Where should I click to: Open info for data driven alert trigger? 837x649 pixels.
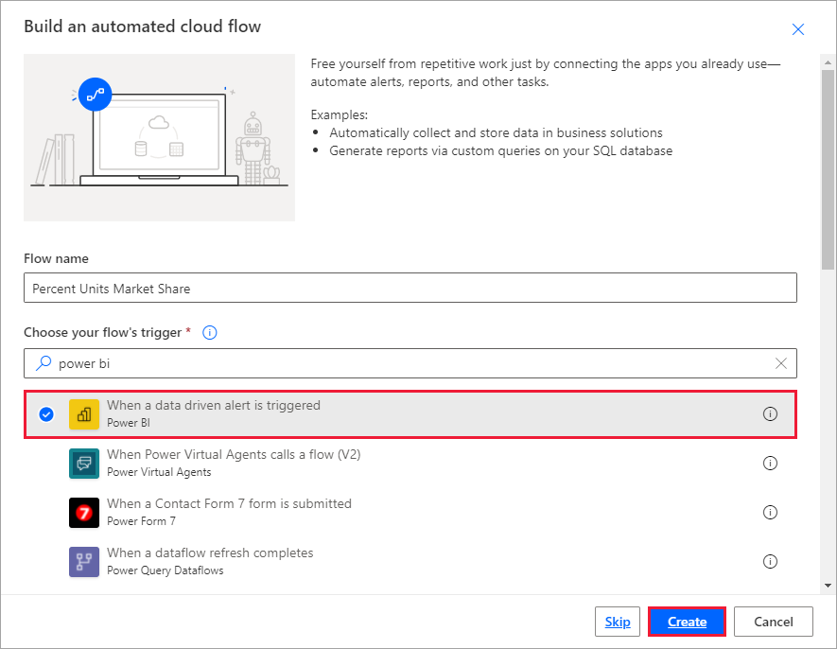pyautogui.click(x=770, y=413)
